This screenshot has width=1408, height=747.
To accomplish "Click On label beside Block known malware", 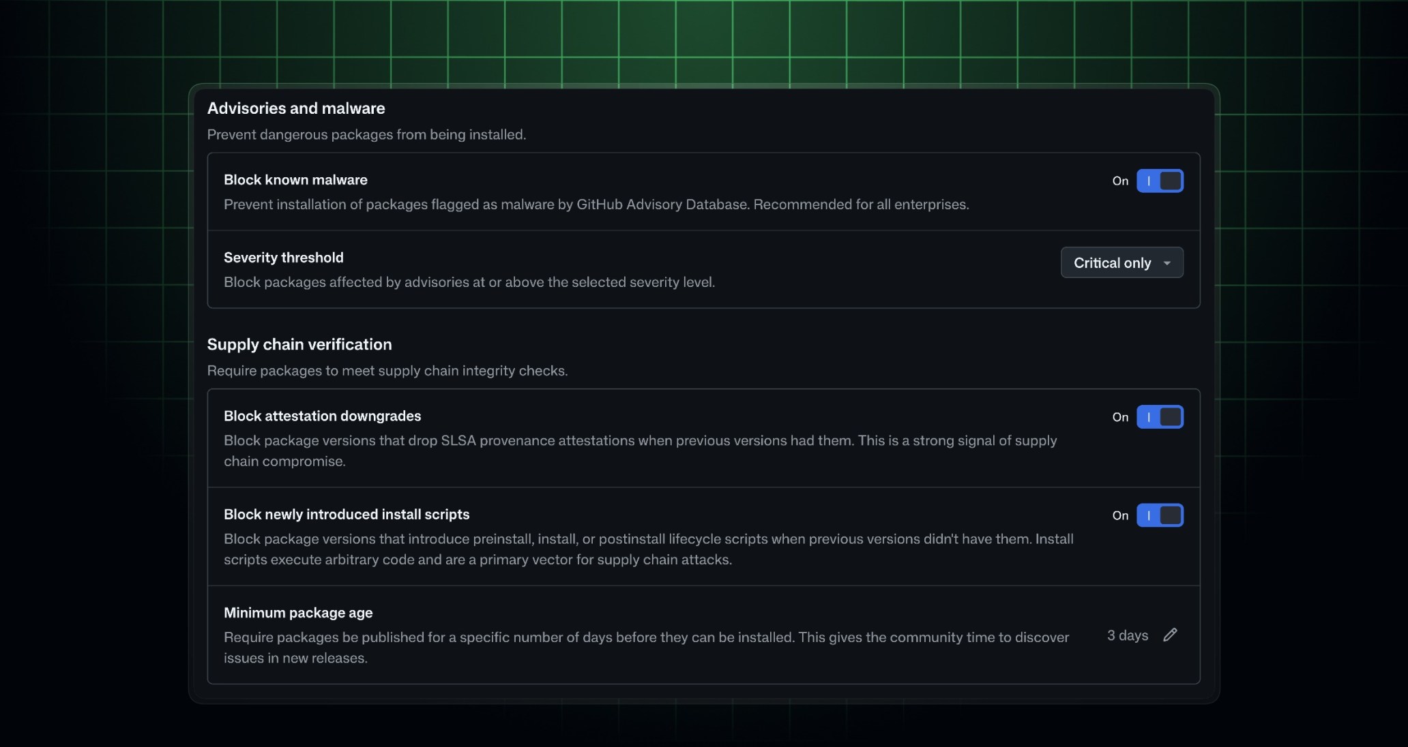I will [1120, 181].
